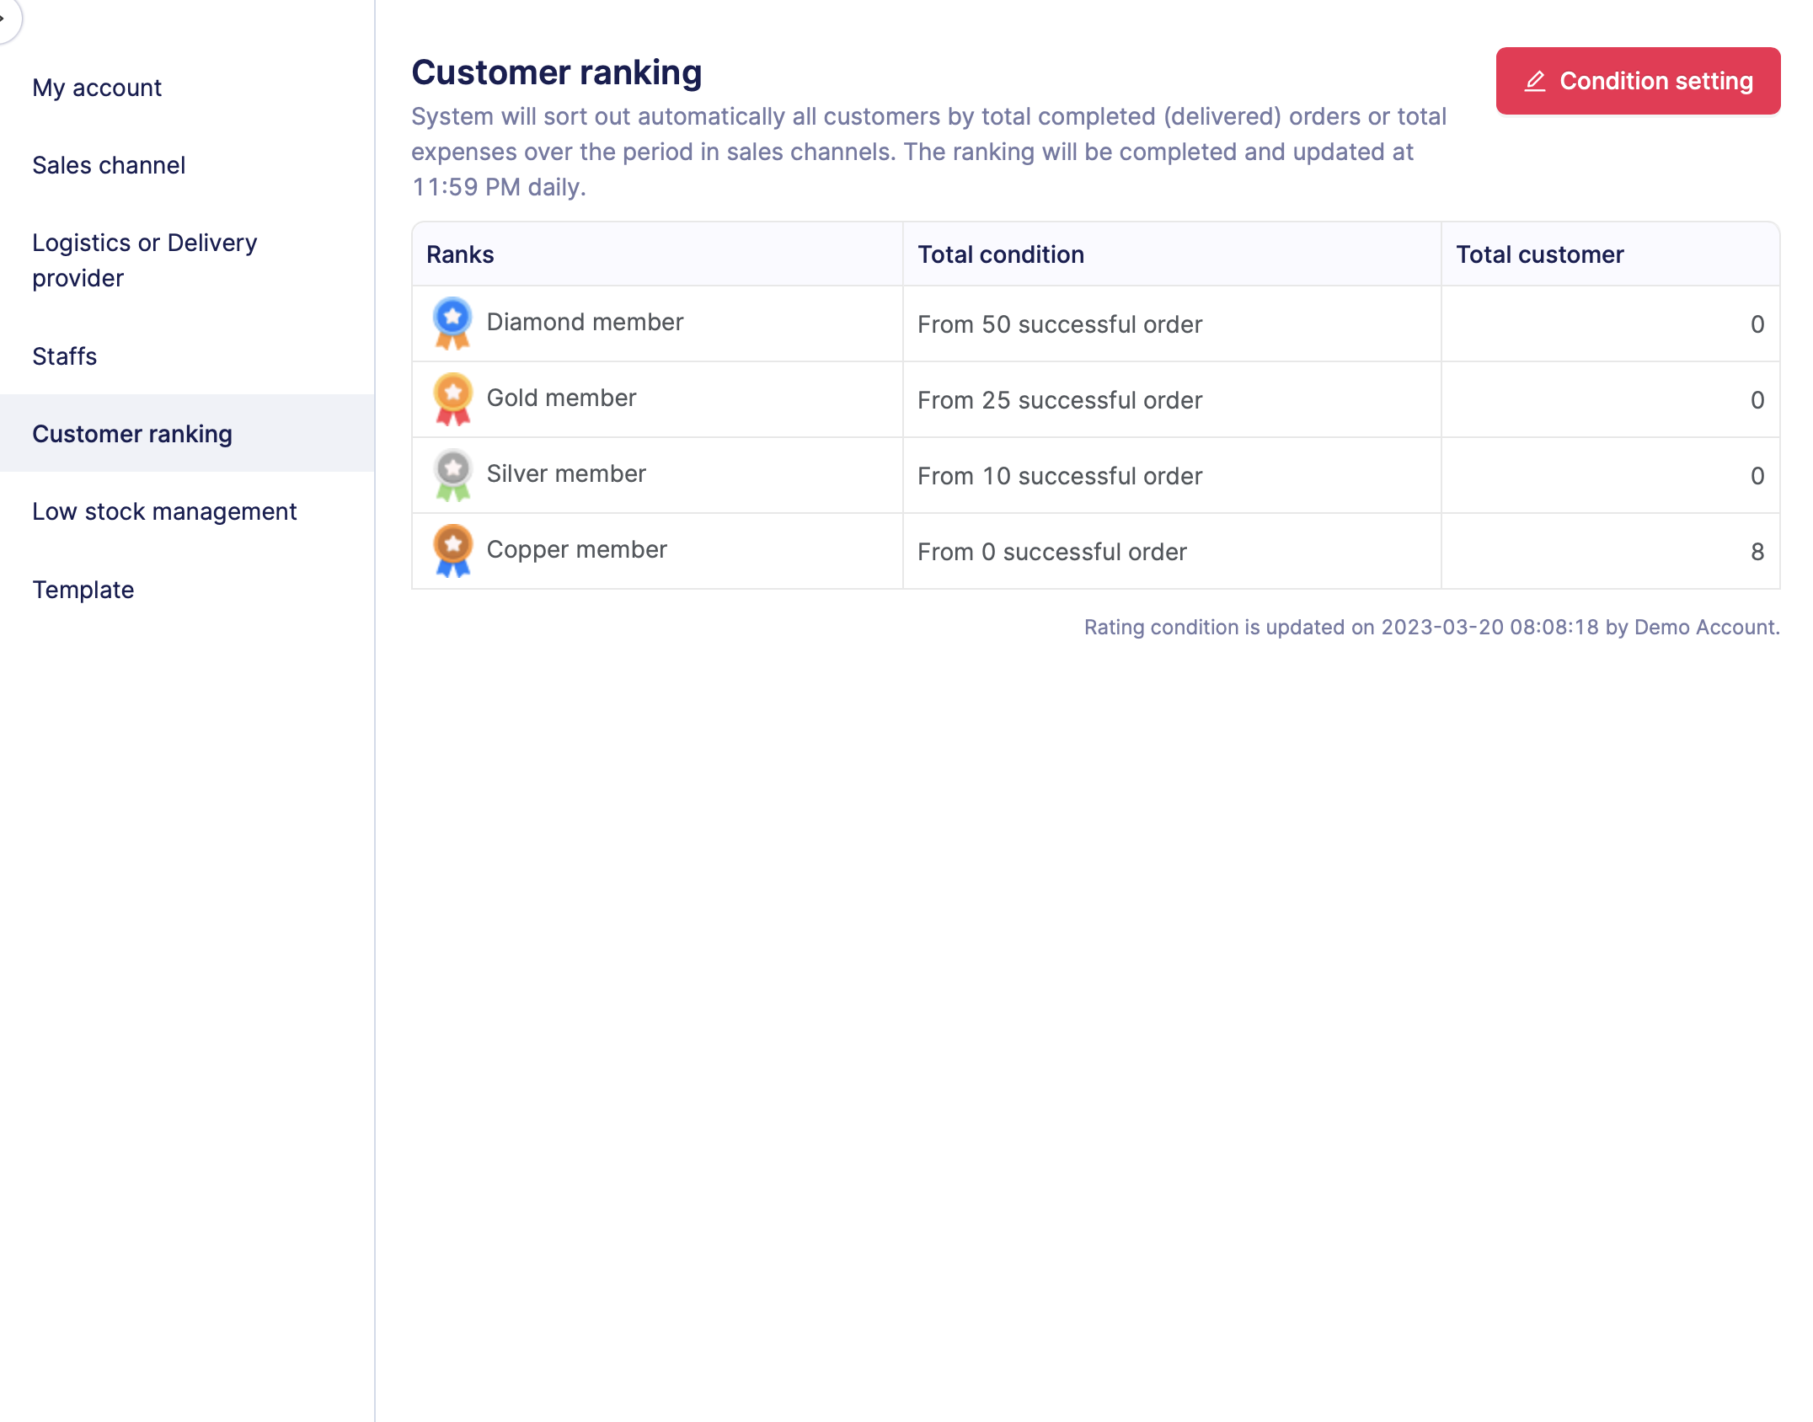Select the Customer ranking sidebar item
Viewport: 1813px width, 1422px height.
[132, 434]
